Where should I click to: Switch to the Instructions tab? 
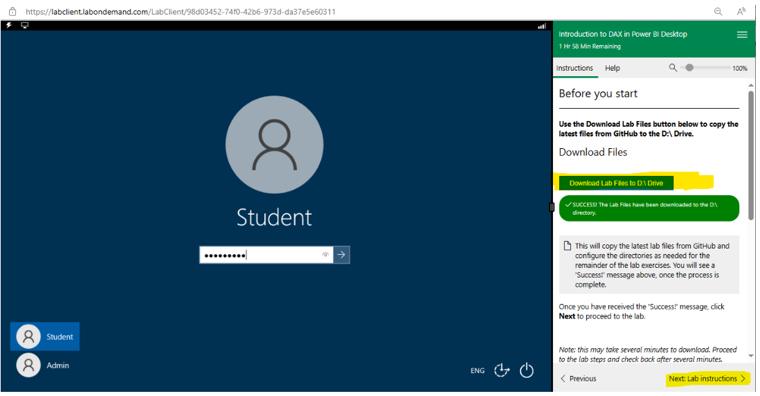[x=574, y=68]
